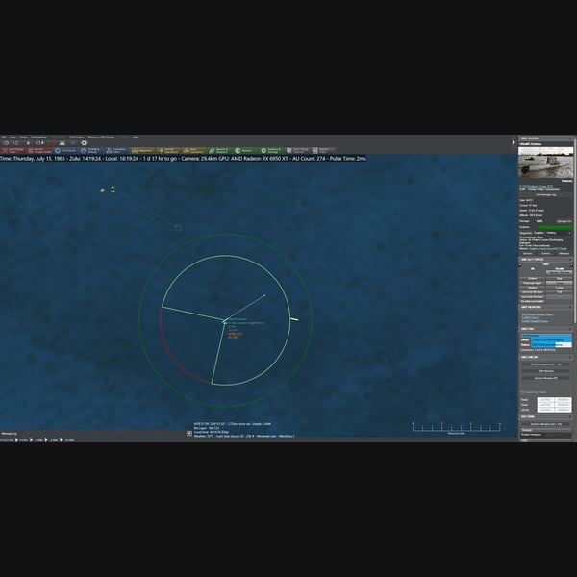This screenshot has width=577, height=577.
Task: Activate the Plot Course tool
Action: coord(65,151)
